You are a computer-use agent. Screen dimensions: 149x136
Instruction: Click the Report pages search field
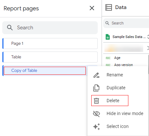50,28
